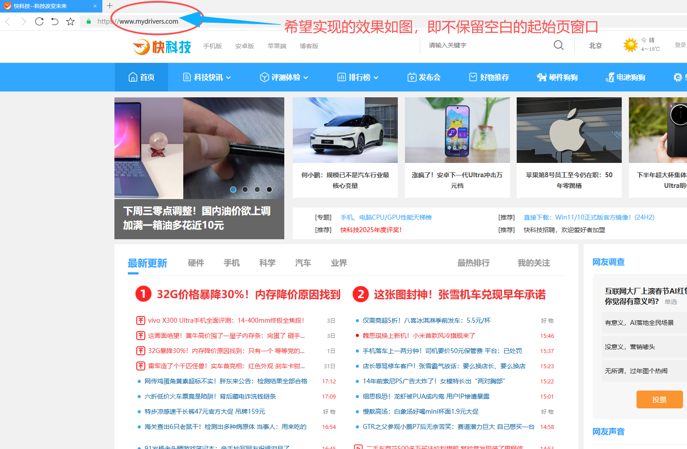
Task: Switch to the 科学 tab
Action: [267, 263]
